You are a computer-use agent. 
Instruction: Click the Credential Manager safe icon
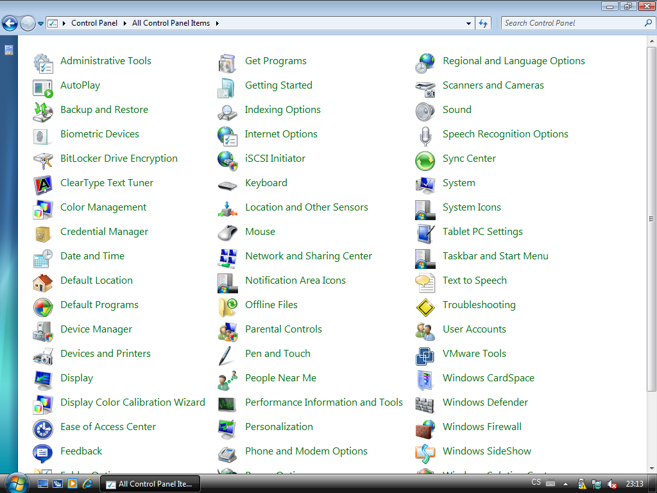43,234
